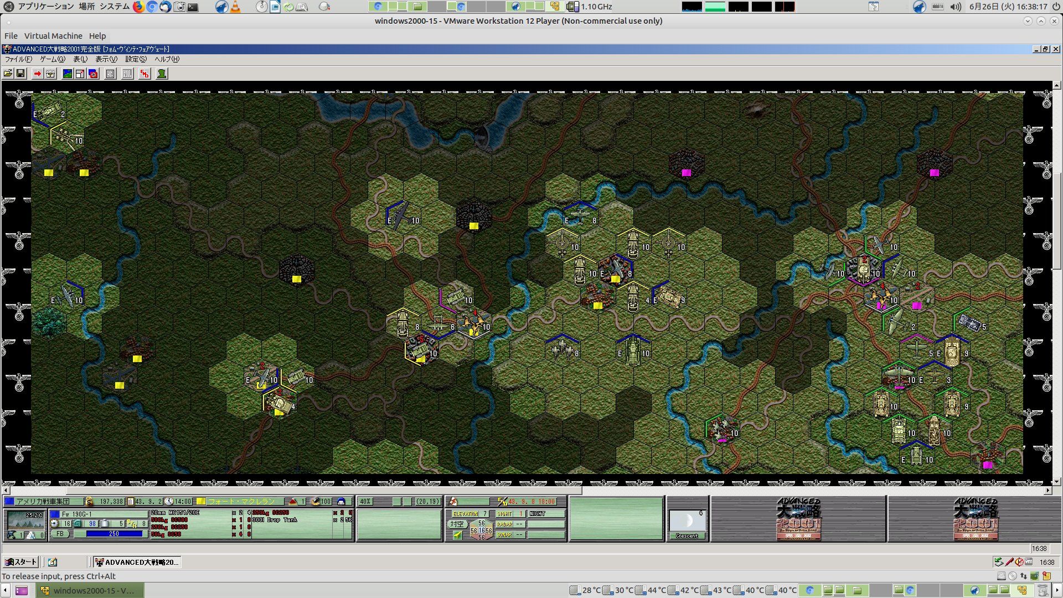Open the VMware Virtual Machine menu

(53, 36)
